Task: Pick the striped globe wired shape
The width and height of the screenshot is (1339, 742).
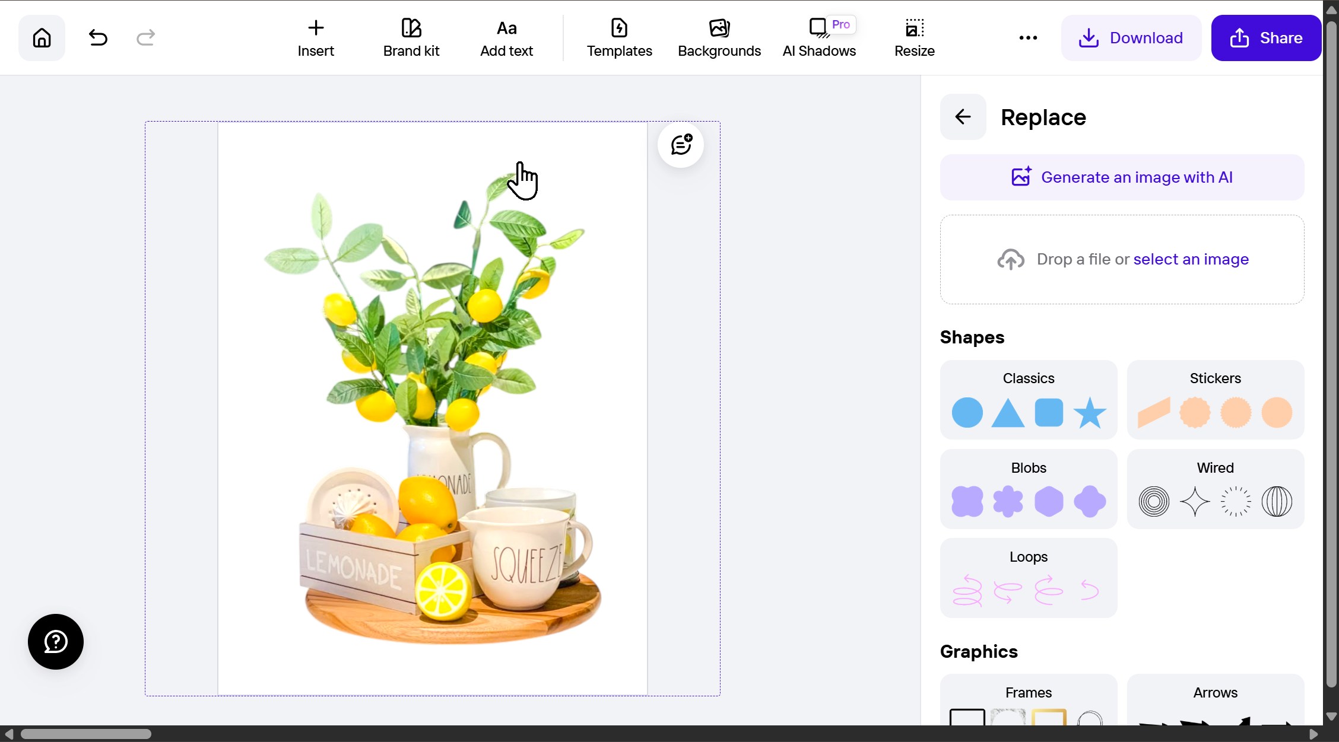Action: (1277, 502)
